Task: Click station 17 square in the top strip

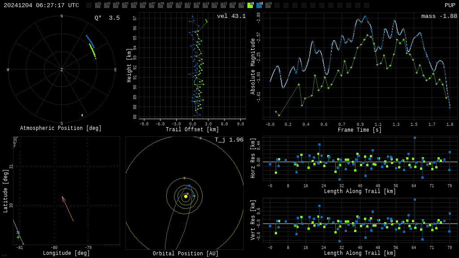Action: click(241, 5)
